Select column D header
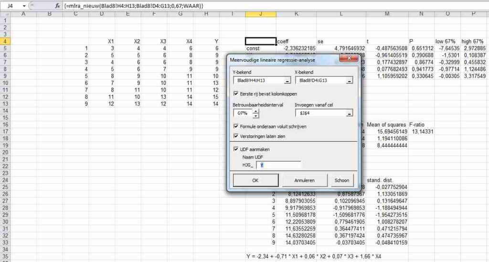 pyautogui.click(x=101, y=14)
